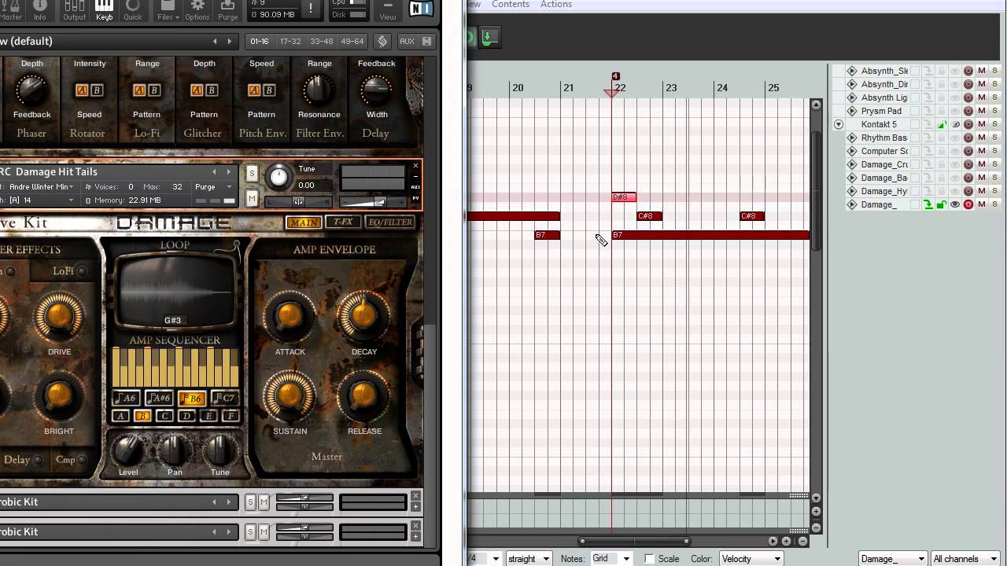This screenshot has width=1007, height=566.
Task: Toggle the green lock on Damage_ track
Action: pyautogui.click(x=942, y=204)
